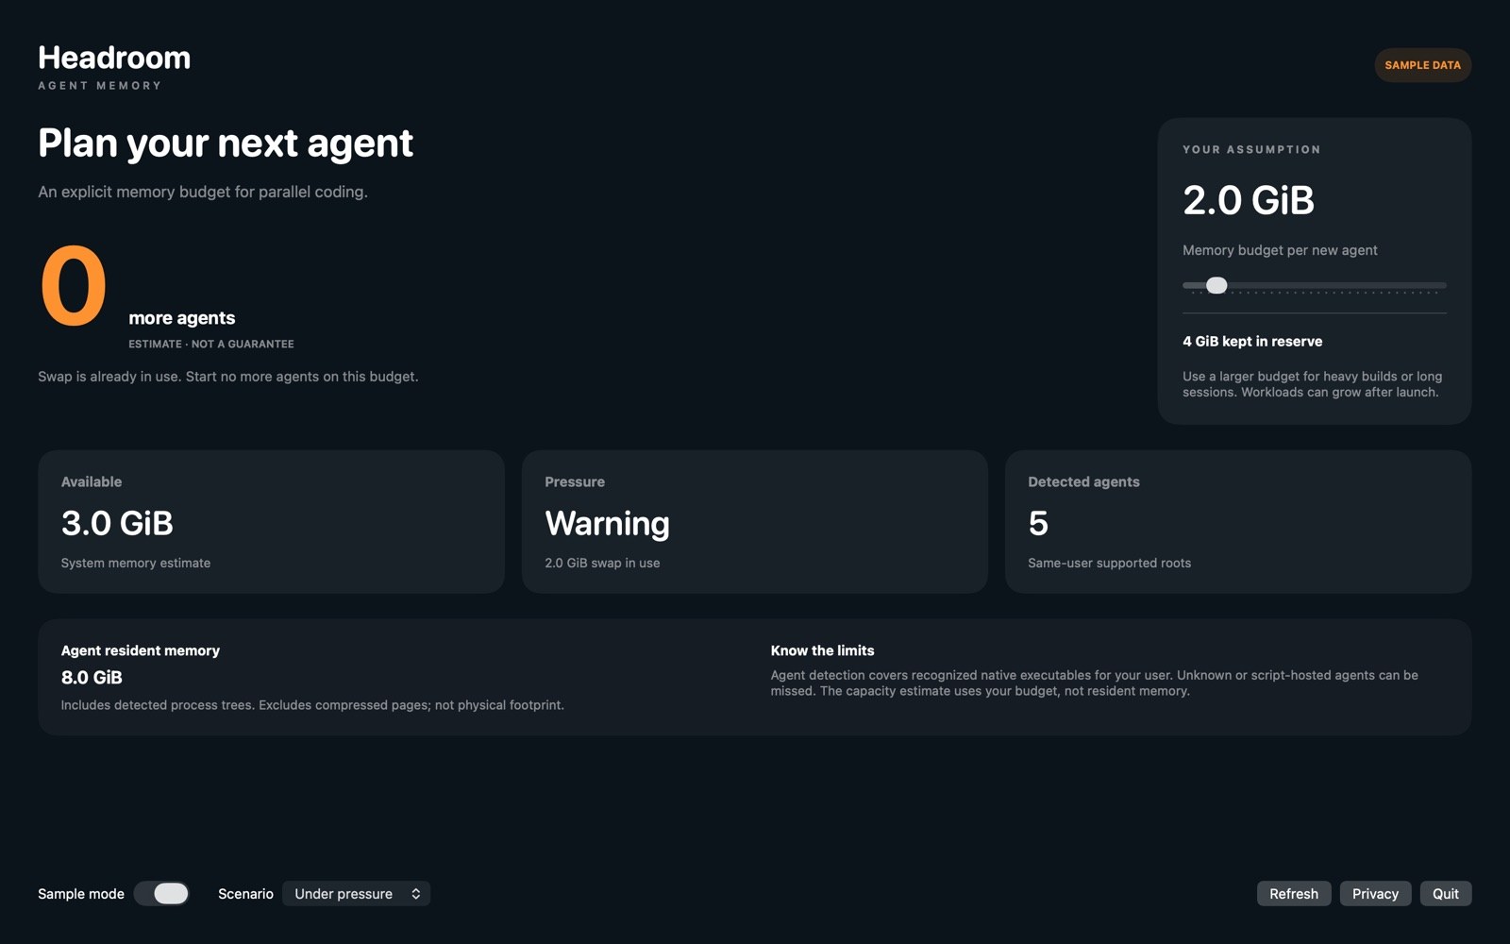Click the 'Memory budget per new agent' label

[x=1280, y=250]
